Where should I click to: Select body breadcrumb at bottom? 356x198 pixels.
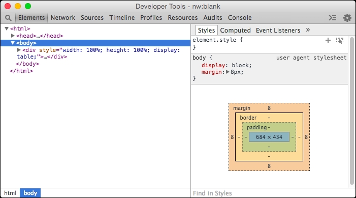(30, 193)
